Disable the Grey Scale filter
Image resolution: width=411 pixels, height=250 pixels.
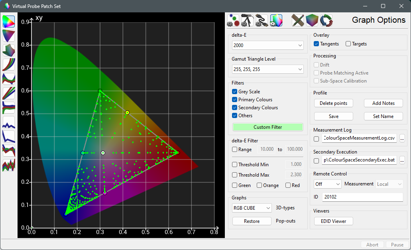click(x=234, y=91)
